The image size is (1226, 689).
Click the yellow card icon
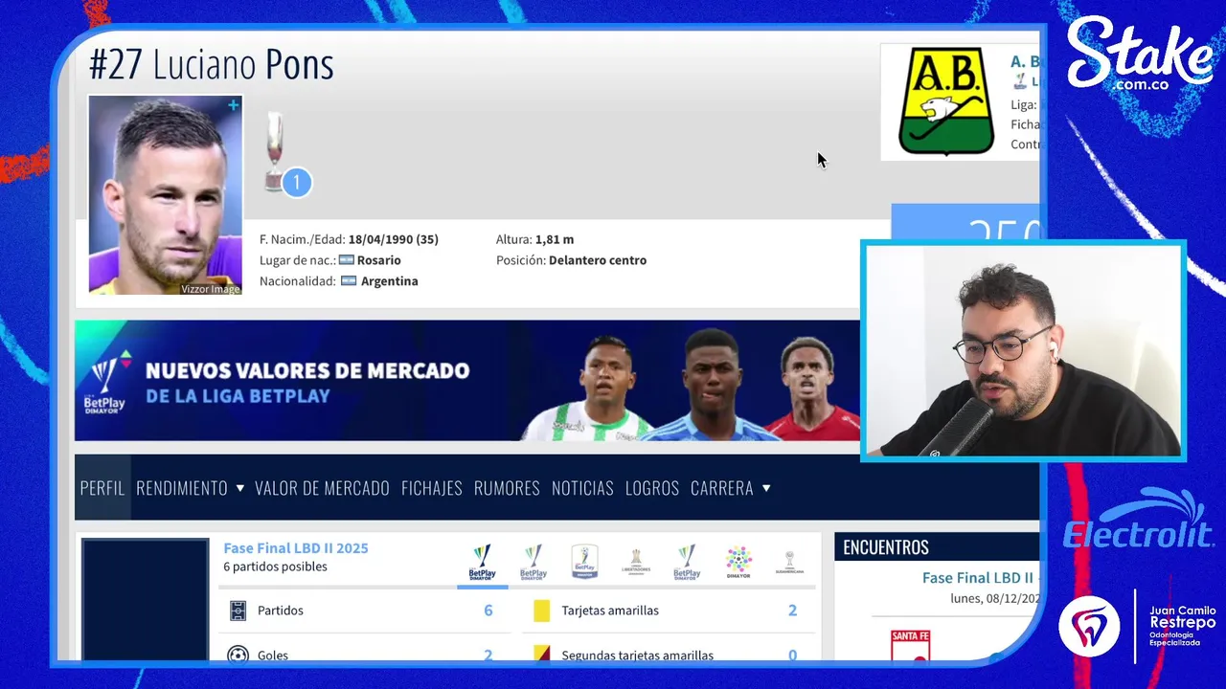[x=542, y=611]
